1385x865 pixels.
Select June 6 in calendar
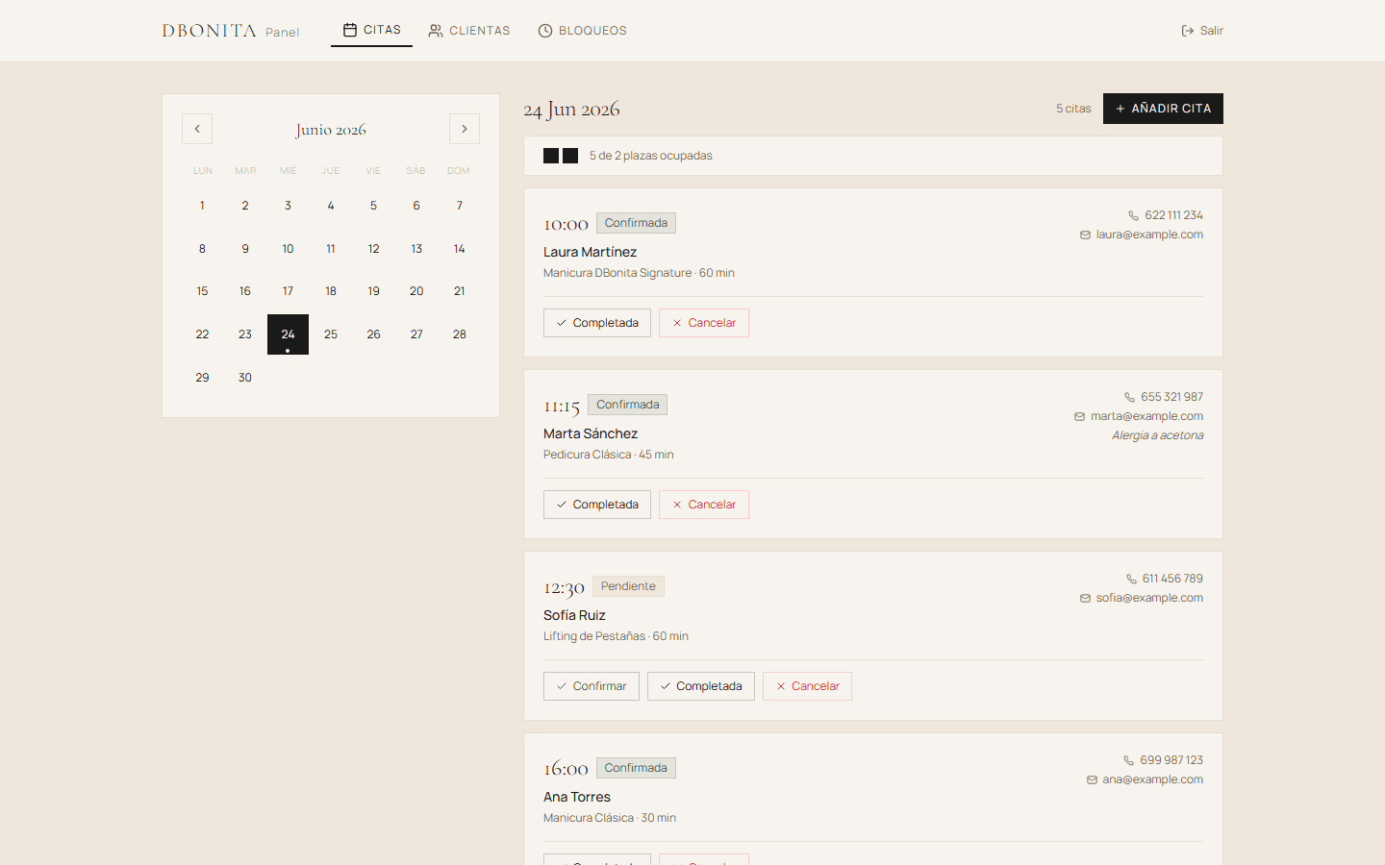tap(416, 206)
